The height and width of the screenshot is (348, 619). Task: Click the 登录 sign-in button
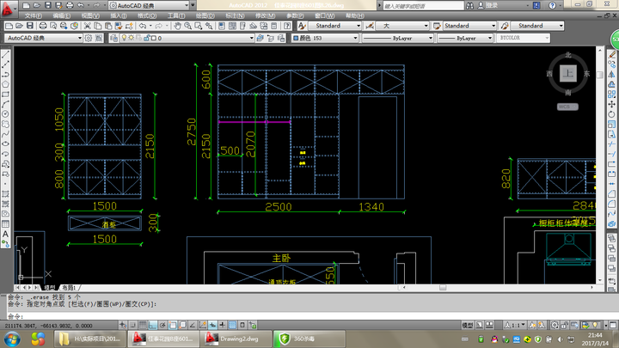tap(487, 5)
